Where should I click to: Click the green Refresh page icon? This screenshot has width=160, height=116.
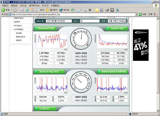(27, 10)
